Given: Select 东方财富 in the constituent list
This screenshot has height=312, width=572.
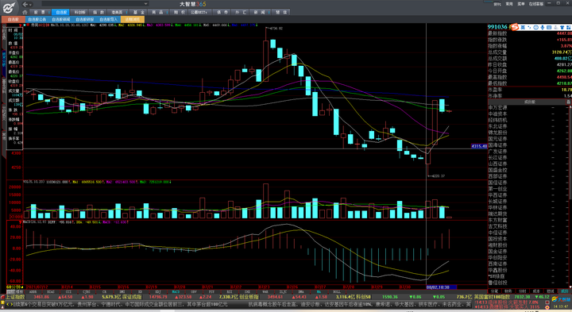Looking at the screenshot, I should coord(497,220).
